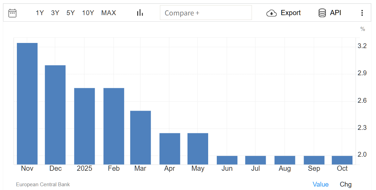Click the Nov bar in chart

click(x=27, y=103)
